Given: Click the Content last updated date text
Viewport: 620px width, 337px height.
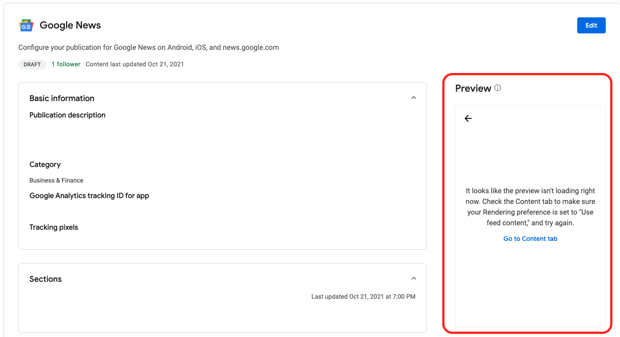Looking at the screenshot, I should pos(135,64).
